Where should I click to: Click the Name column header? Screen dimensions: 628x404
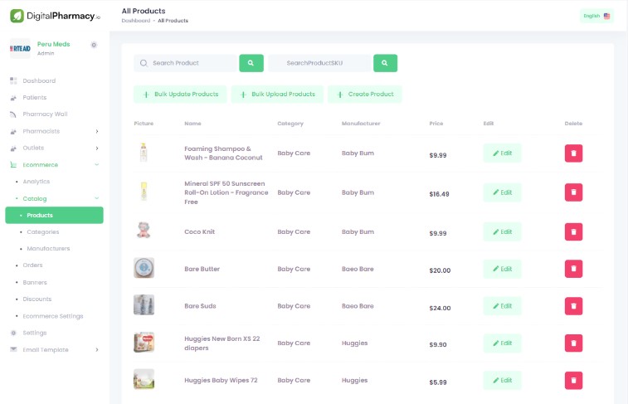pos(192,124)
